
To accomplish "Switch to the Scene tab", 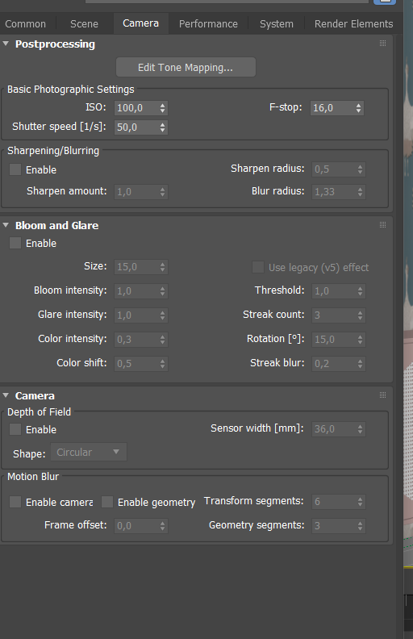I will click(x=84, y=23).
